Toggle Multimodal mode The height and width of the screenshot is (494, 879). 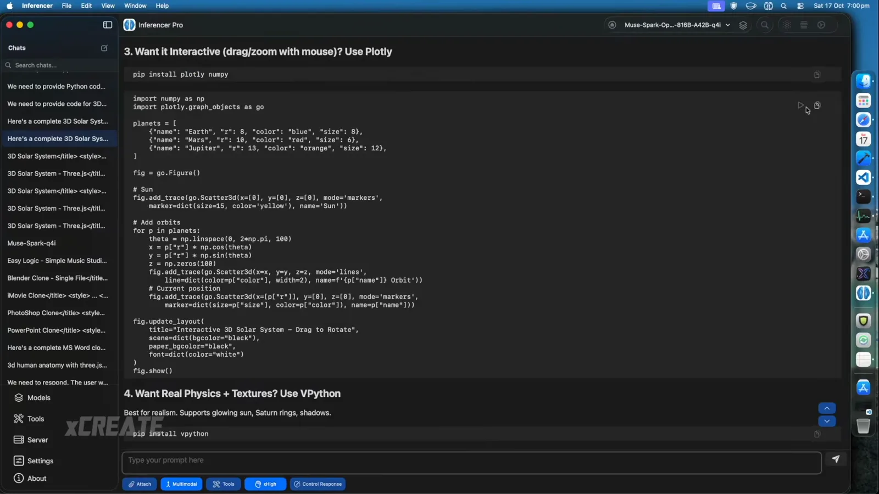pos(181,484)
